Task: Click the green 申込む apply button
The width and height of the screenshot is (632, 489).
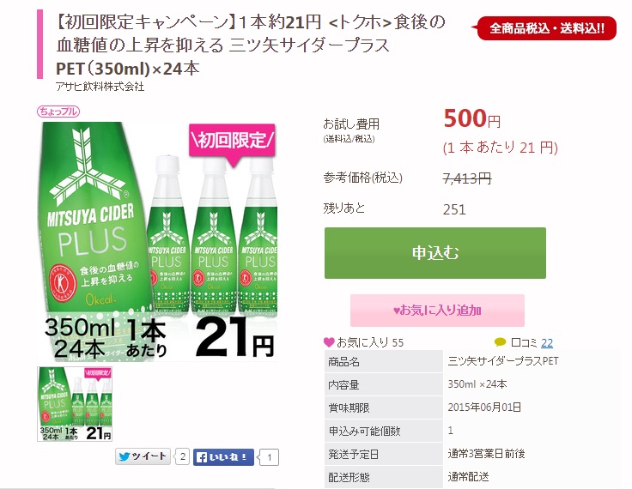Action: [434, 253]
